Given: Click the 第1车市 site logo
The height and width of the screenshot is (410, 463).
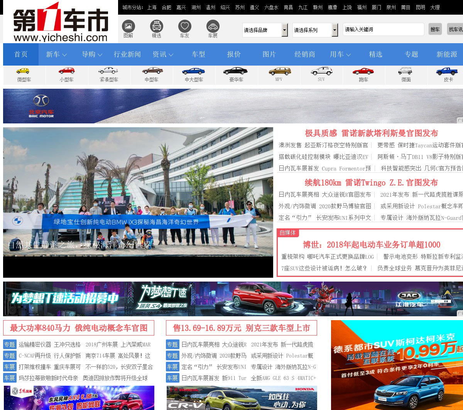Looking at the screenshot, I should pos(61,22).
